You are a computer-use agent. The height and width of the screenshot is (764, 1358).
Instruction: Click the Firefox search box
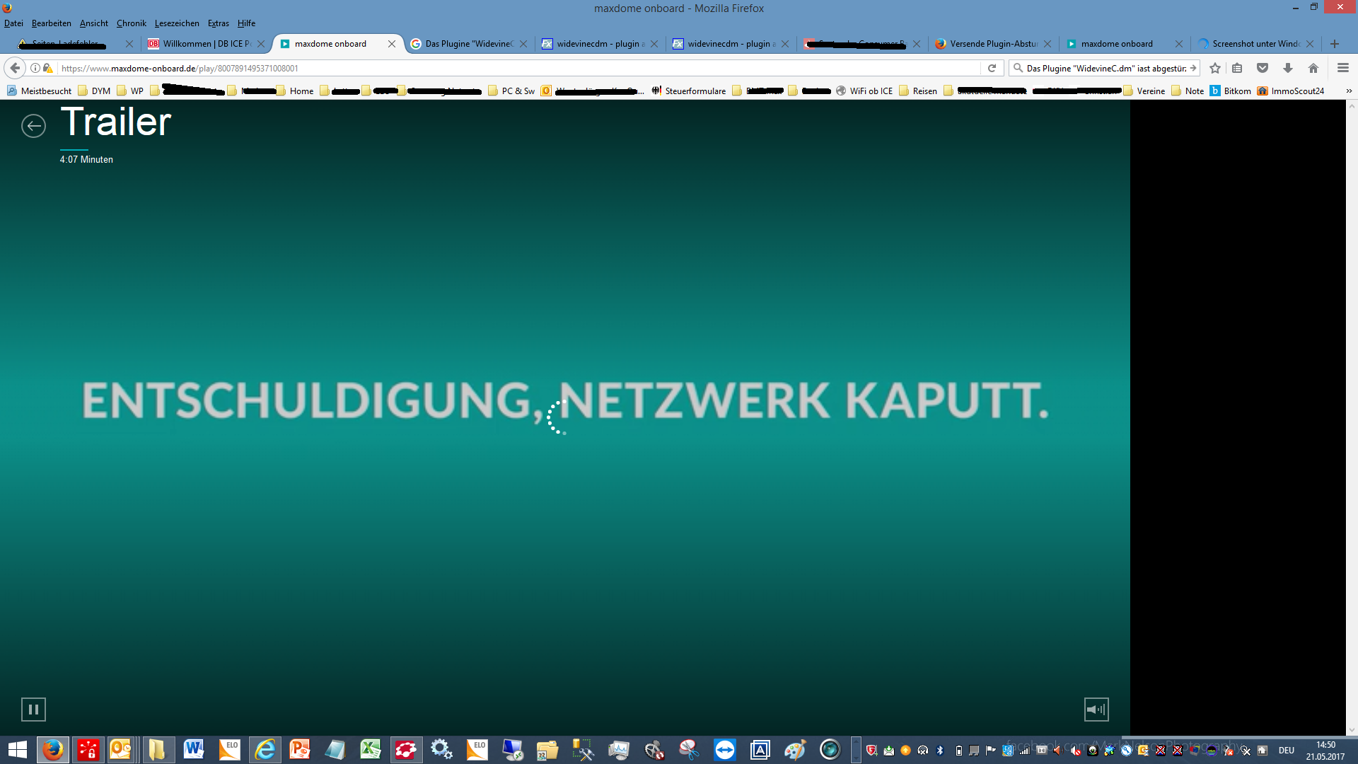click(x=1103, y=68)
